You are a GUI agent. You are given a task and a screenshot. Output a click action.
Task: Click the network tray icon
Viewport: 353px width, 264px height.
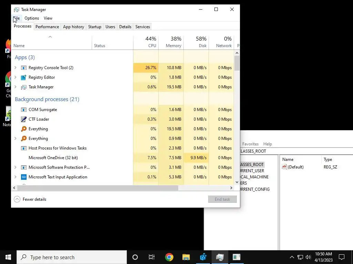click(x=300, y=257)
